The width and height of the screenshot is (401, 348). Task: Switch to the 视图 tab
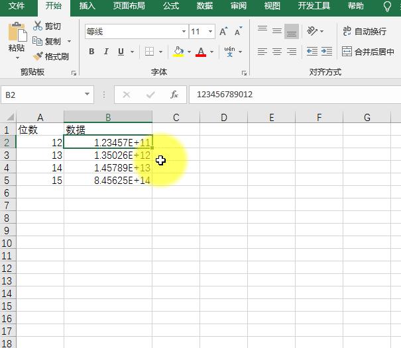[272, 5]
